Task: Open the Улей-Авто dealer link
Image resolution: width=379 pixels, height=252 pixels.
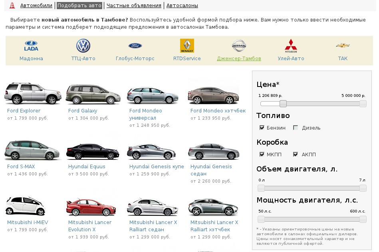Action: click(x=291, y=58)
